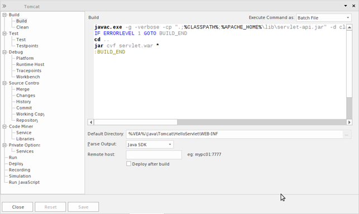Select Run JavaScript in the tree
The width and height of the screenshot is (359, 214).
(24, 182)
